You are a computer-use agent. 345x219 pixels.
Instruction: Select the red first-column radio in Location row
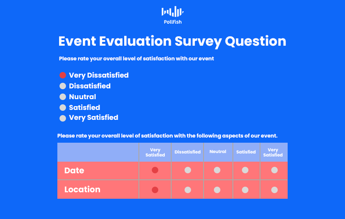pos(155,190)
